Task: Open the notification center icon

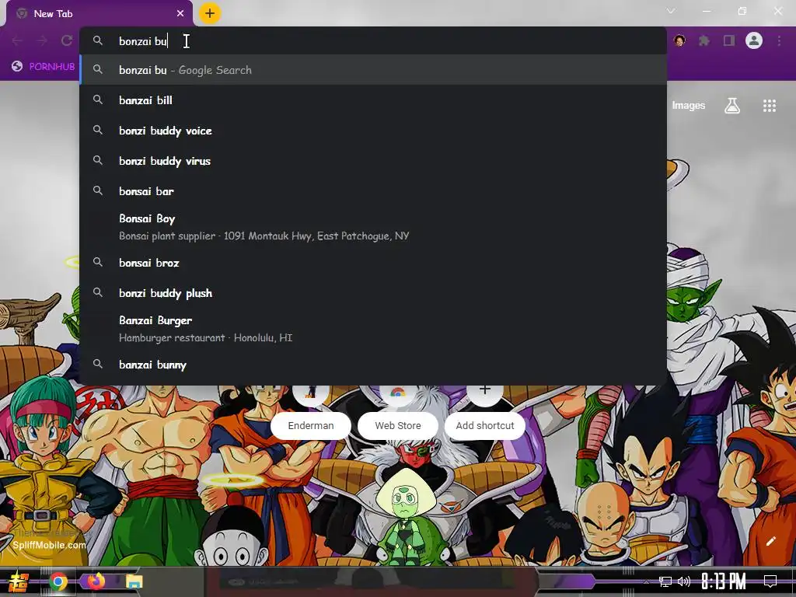Action: click(770, 581)
